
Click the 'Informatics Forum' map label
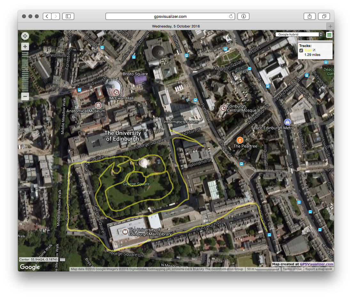[x=181, y=122]
